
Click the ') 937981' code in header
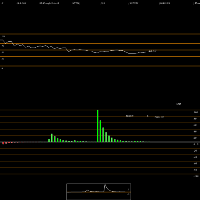[x=133, y=3]
